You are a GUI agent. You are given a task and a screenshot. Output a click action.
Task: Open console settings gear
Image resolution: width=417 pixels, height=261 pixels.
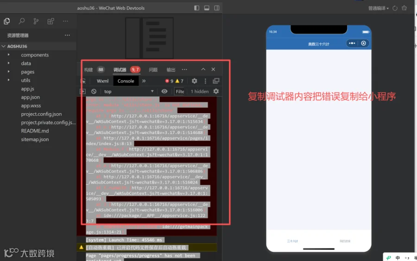tap(216, 91)
